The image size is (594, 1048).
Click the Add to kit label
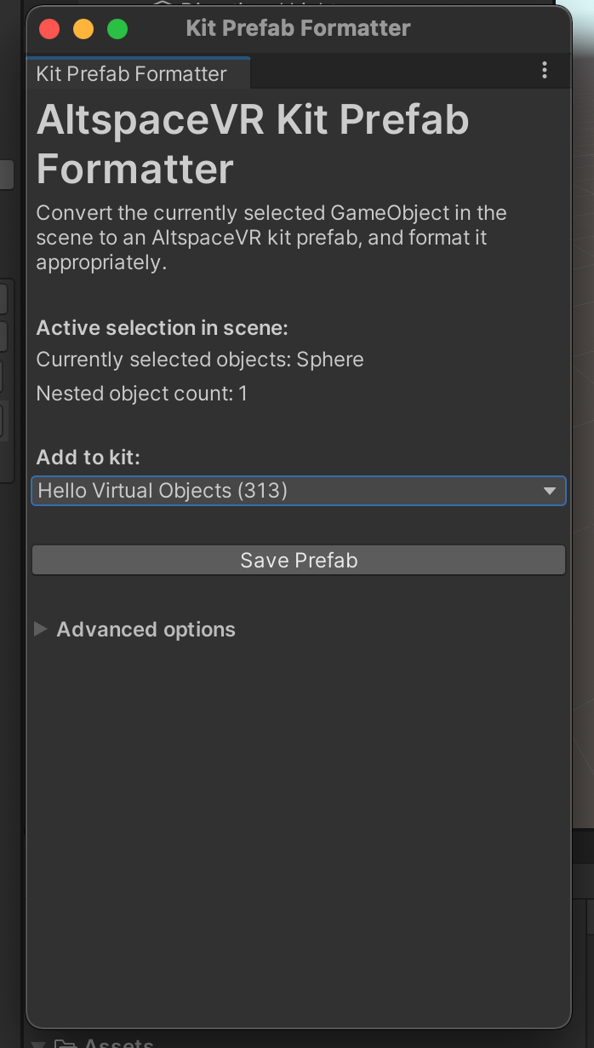pyautogui.click(x=88, y=457)
